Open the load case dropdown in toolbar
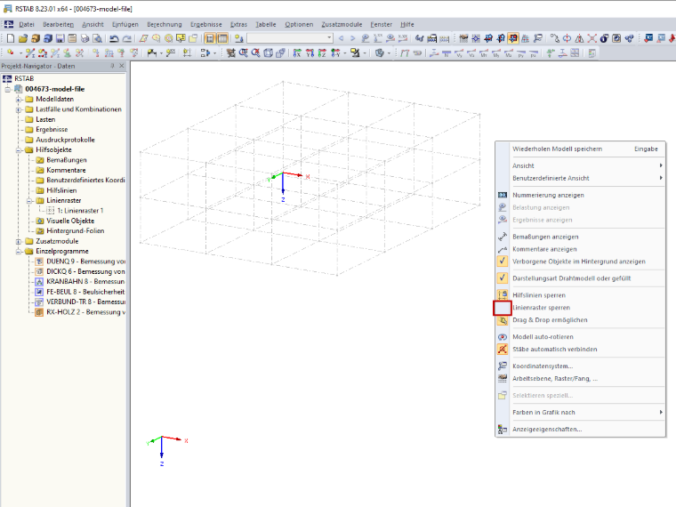Screen dimensions: 676x507 click(329, 38)
